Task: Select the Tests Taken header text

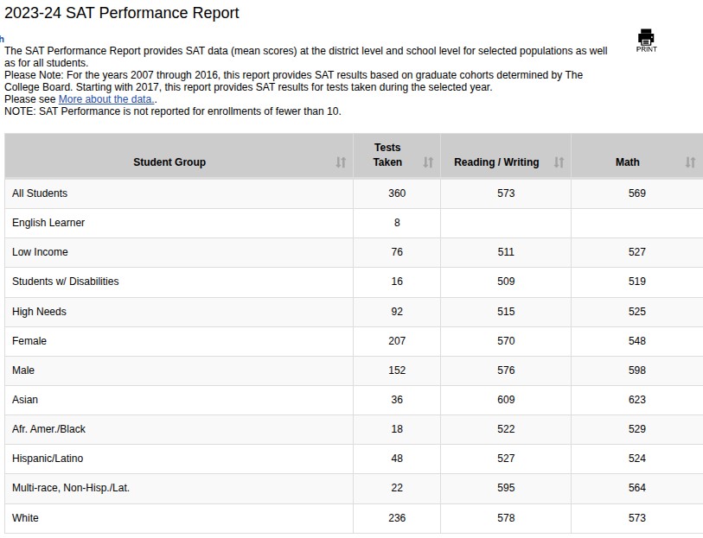Action: pos(387,155)
